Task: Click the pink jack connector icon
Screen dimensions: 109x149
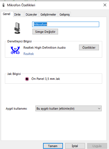Action: (x=27, y=79)
